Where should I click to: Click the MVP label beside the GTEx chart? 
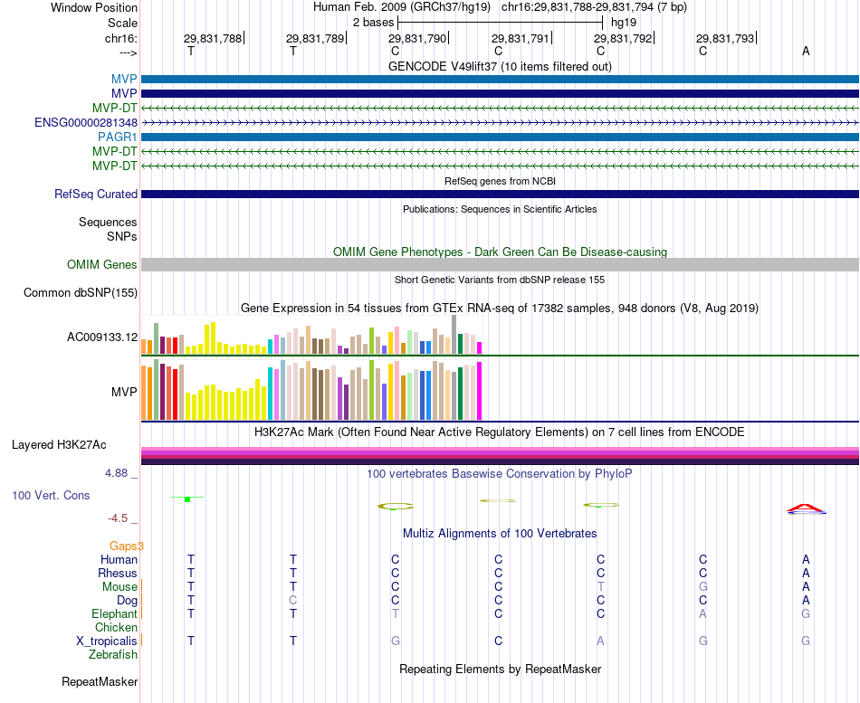(124, 392)
